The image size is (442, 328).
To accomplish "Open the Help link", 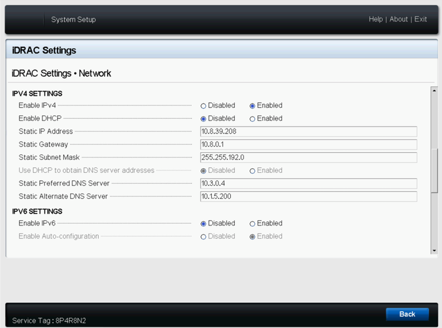I will [376, 19].
